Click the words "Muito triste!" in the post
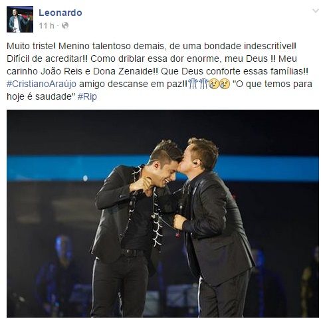Image resolution: width=321 pixels, height=321 pixels. pos(31,47)
